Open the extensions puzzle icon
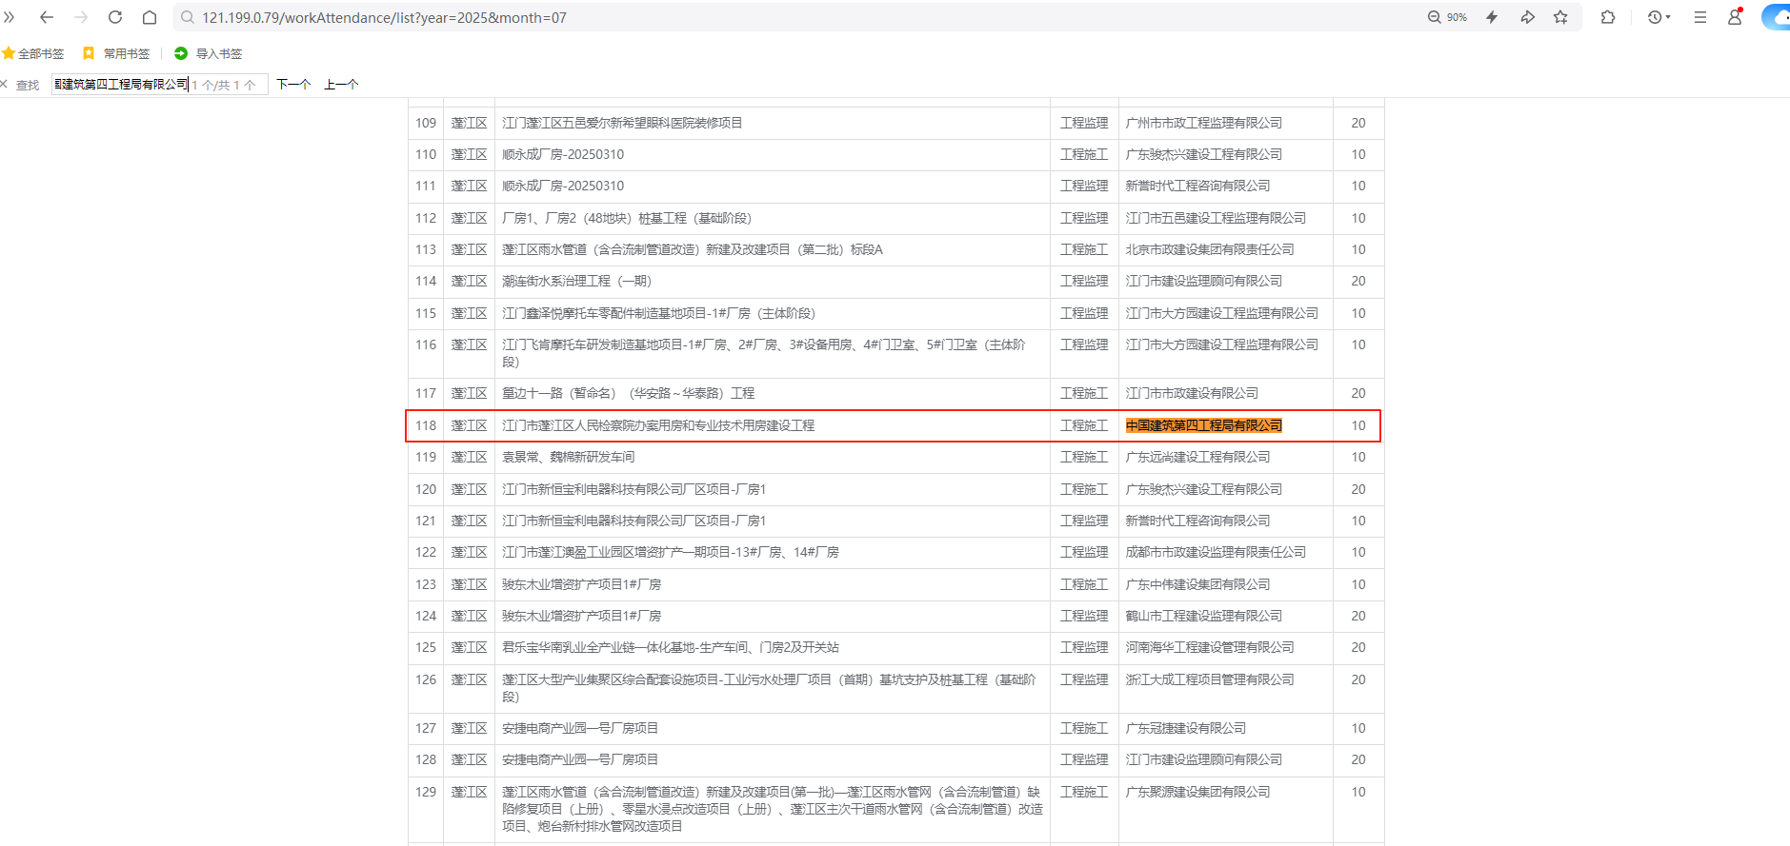The height and width of the screenshot is (846, 1790). (x=1608, y=17)
